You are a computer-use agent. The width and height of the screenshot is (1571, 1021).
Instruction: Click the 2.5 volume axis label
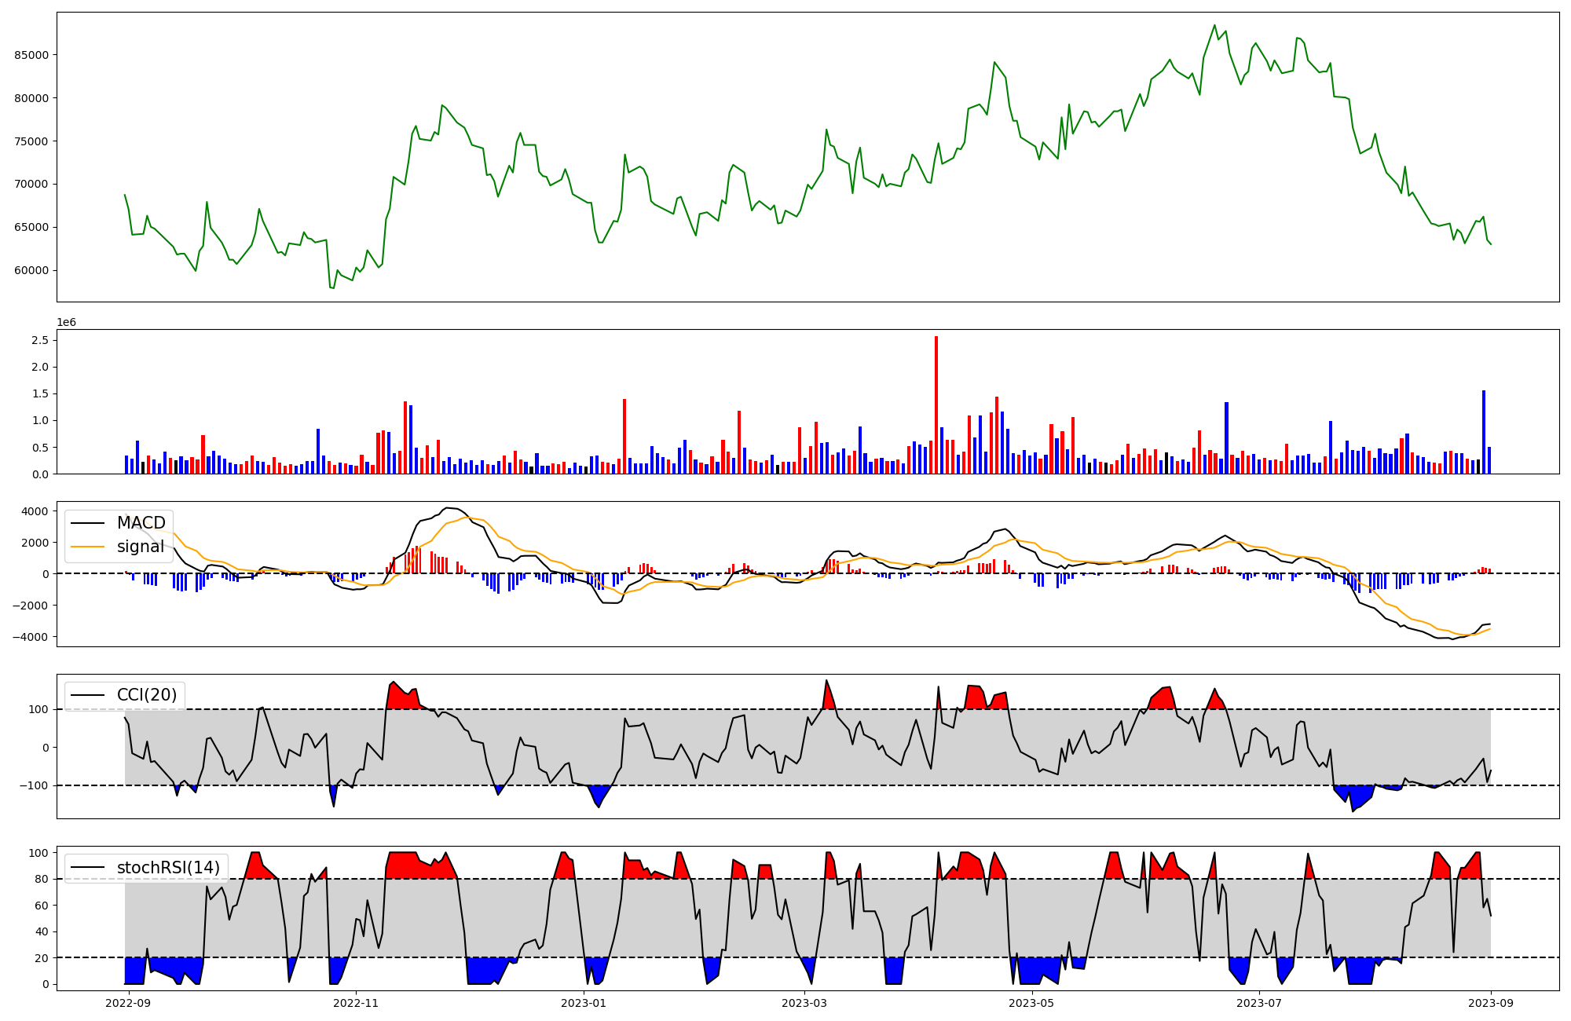[40, 340]
